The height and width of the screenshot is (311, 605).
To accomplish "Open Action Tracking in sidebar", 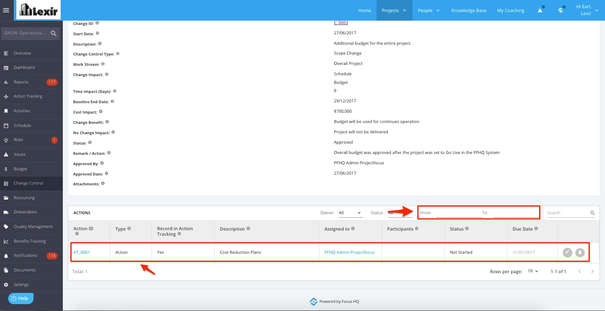I will (x=31, y=96).
